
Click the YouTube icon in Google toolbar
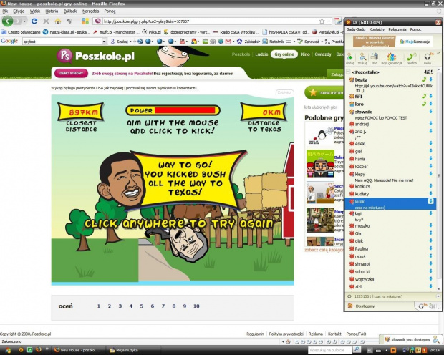point(183,42)
